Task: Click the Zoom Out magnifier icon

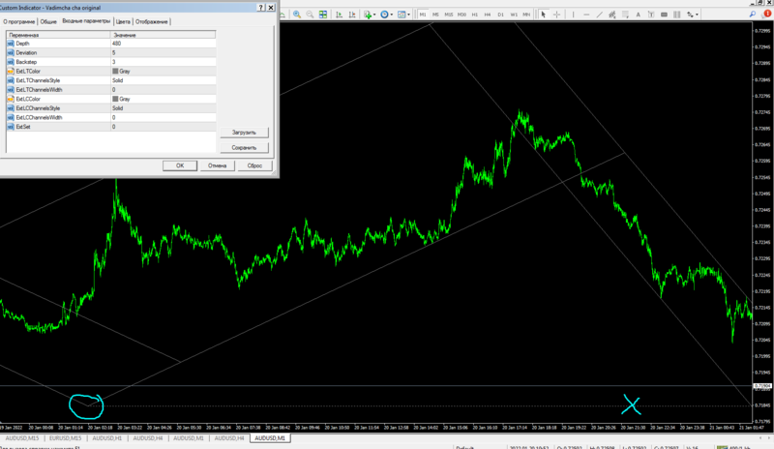Action: coord(310,15)
